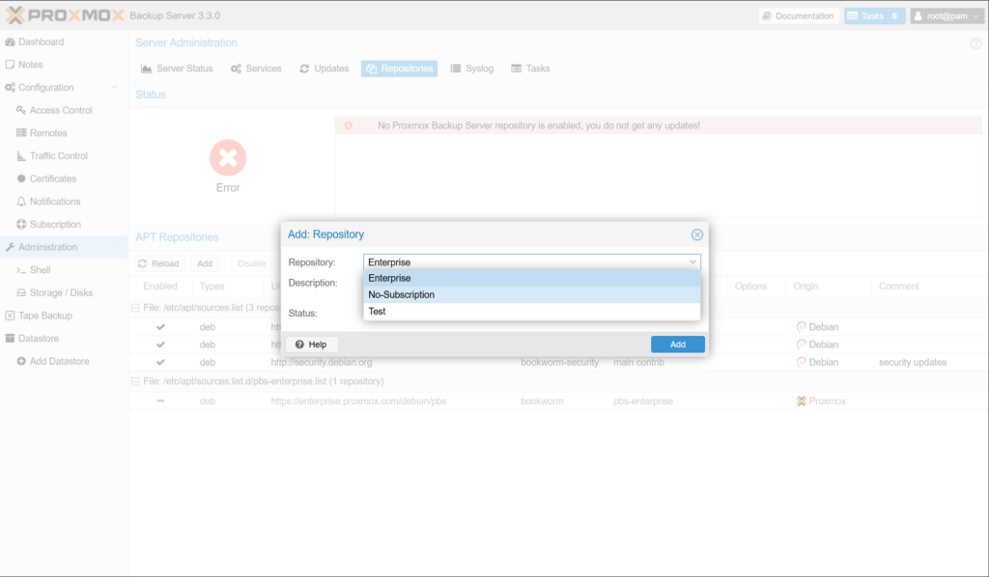Select No-Subscription from repository list
989x577 pixels.
coord(402,294)
